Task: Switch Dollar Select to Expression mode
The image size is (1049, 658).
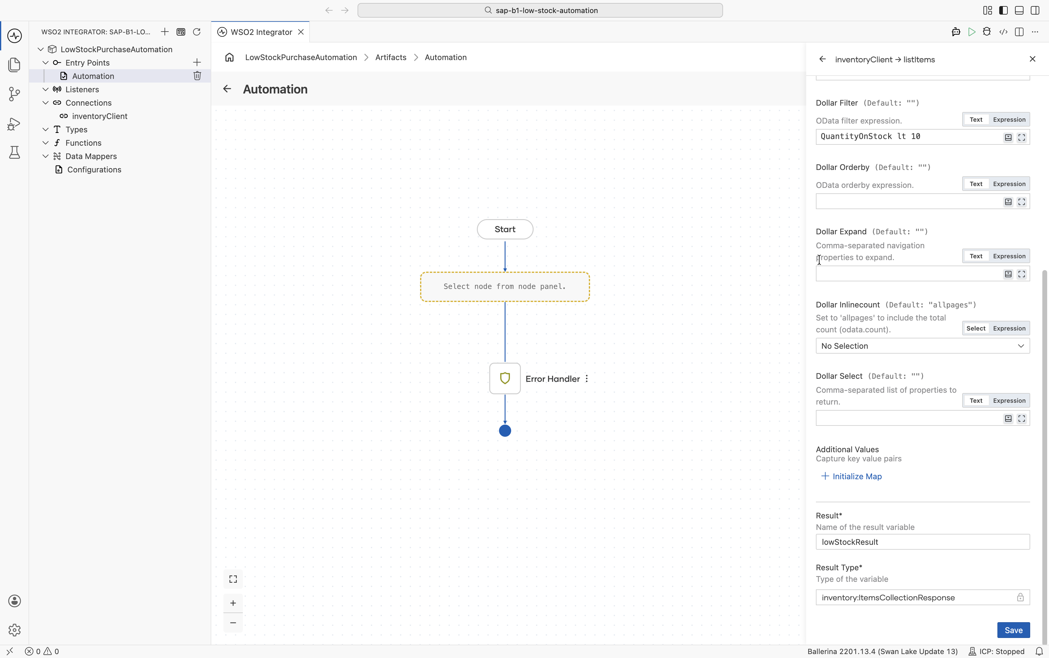Action: point(1009,401)
